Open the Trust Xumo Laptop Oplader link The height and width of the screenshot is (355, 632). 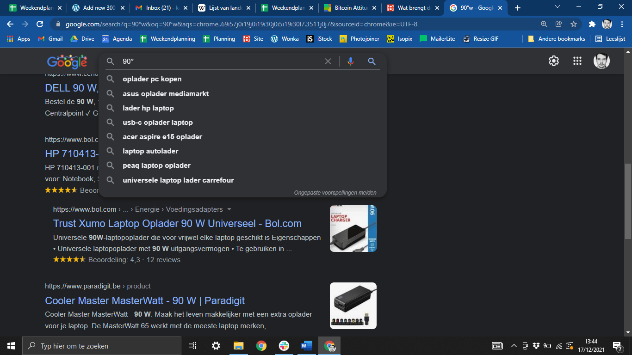coord(177,224)
